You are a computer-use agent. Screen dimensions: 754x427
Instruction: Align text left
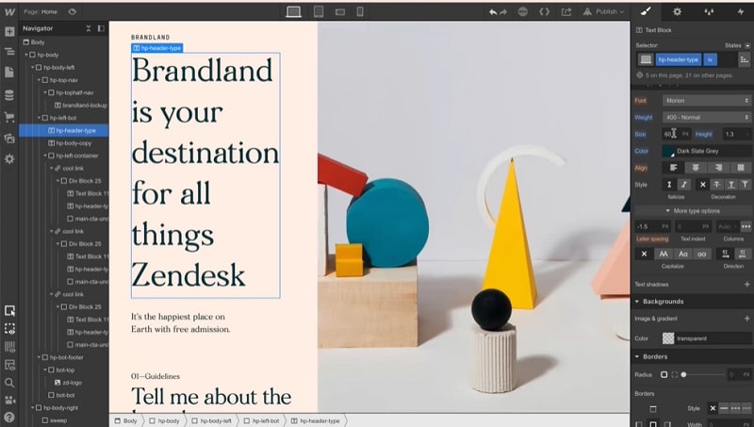click(x=673, y=168)
